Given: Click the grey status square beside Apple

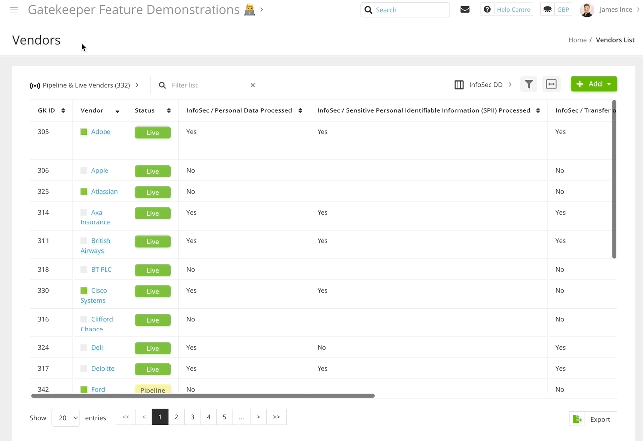Looking at the screenshot, I should point(84,170).
